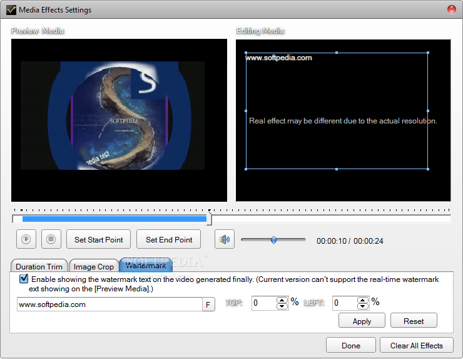Click the Set End Point button
This screenshot has width=463, height=359.
(169, 239)
